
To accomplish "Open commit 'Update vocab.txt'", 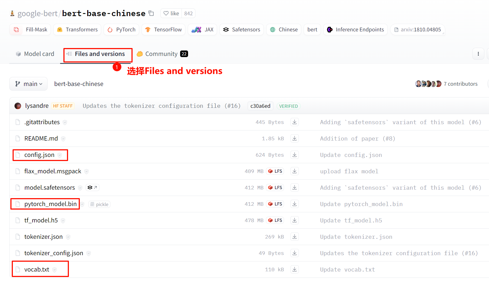I will pyautogui.click(x=347, y=270).
